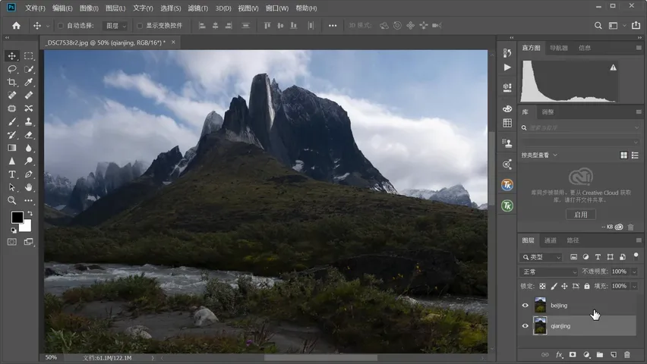Screen dimensions: 647x364
Task: Select the Move tool
Action: tap(12, 55)
